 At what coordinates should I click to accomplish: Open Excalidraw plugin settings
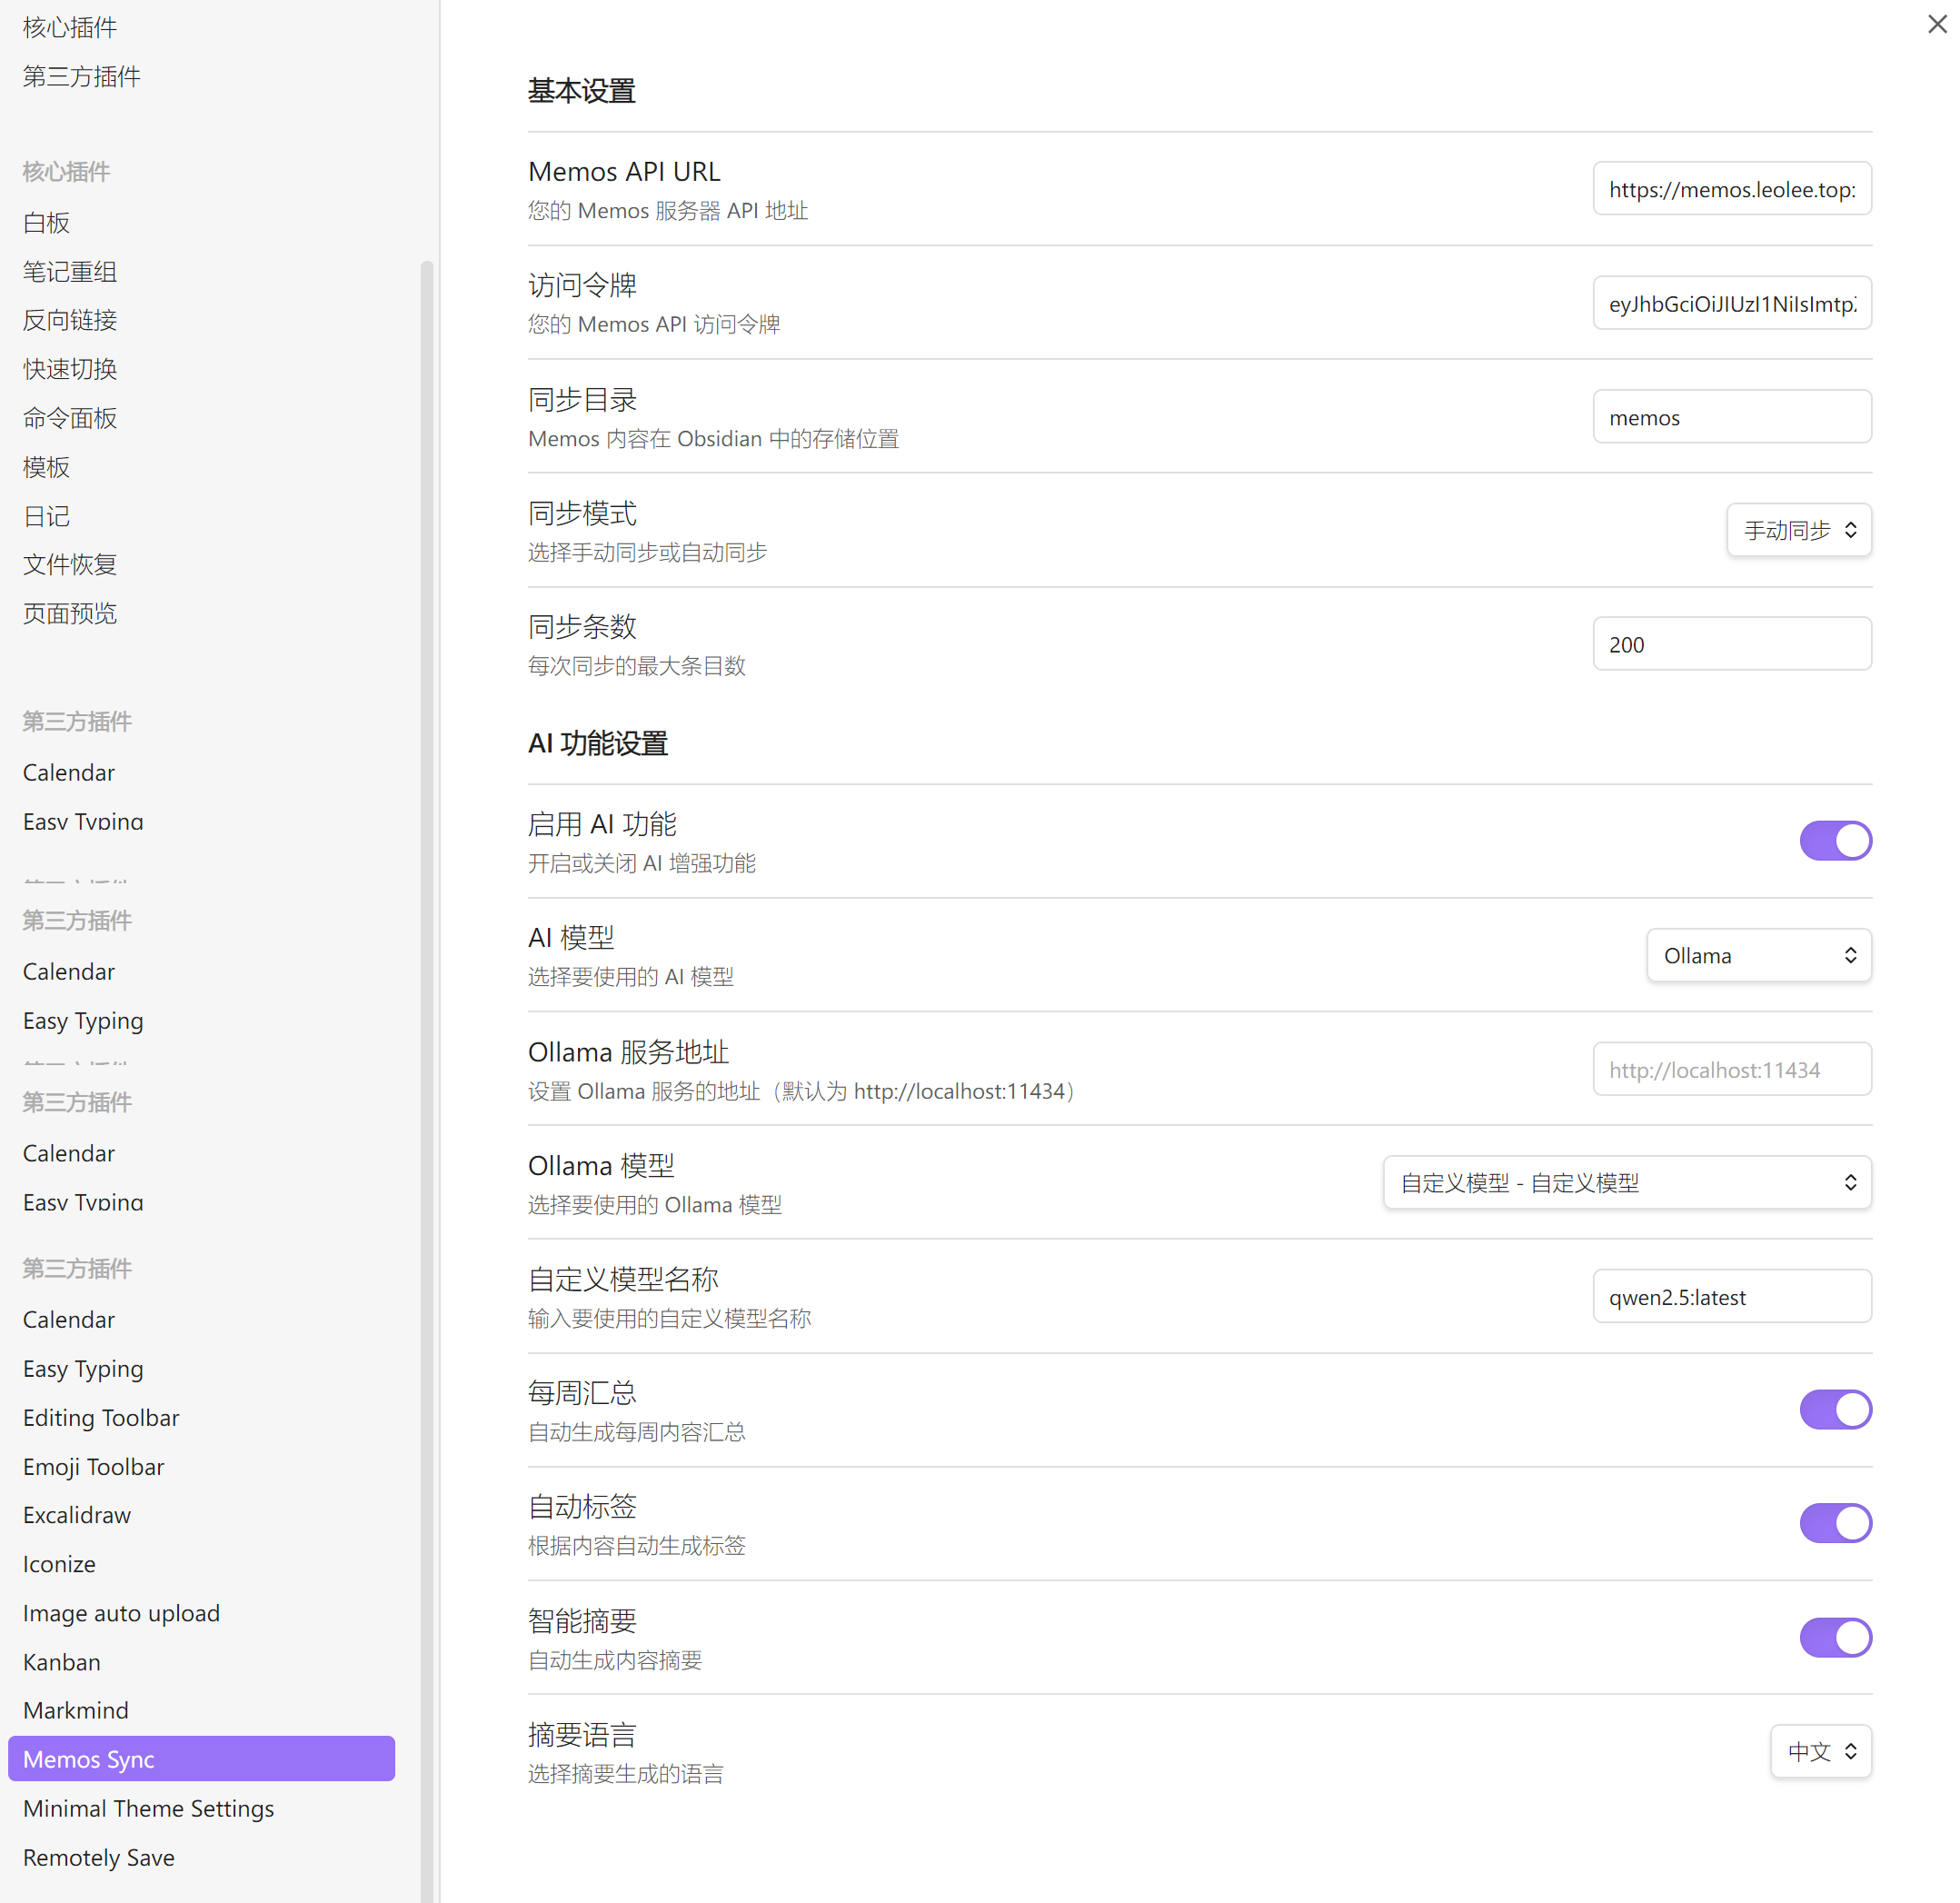[x=76, y=1514]
